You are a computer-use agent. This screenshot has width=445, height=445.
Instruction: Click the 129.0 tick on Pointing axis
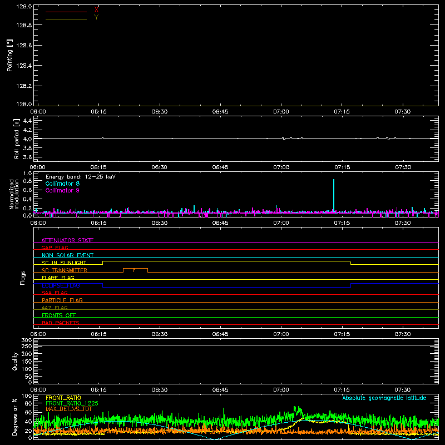(x=24, y=7)
